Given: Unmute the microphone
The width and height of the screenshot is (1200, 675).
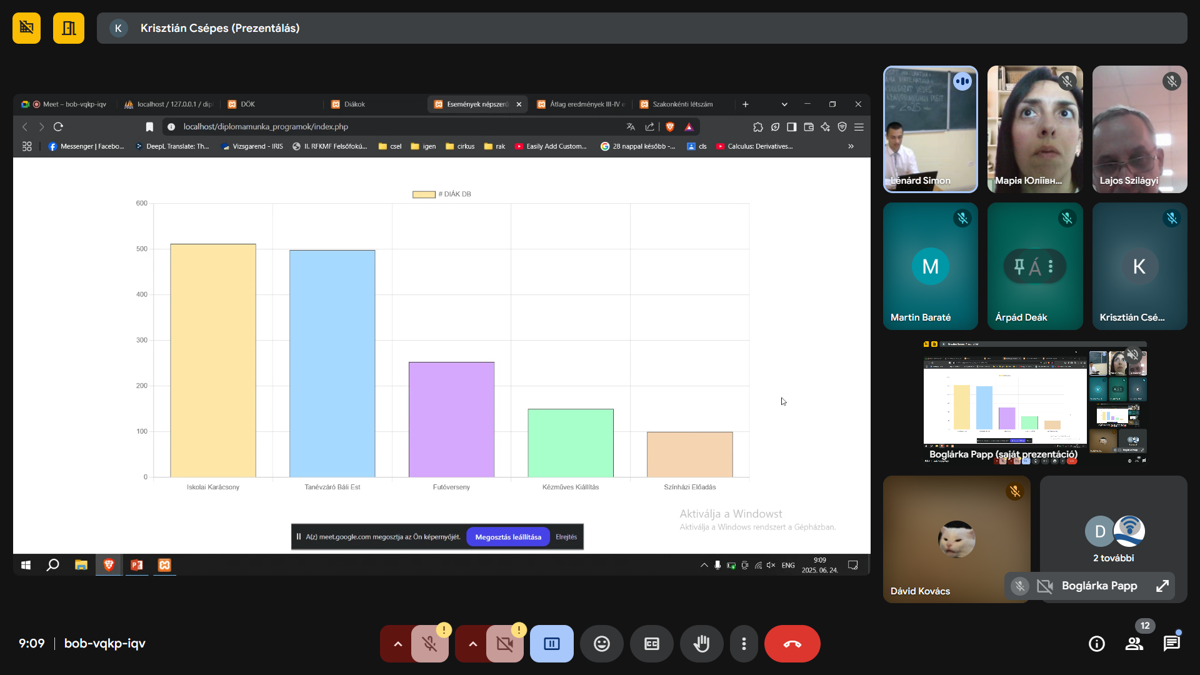Looking at the screenshot, I should pyautogui.click(x=430, y=644).
